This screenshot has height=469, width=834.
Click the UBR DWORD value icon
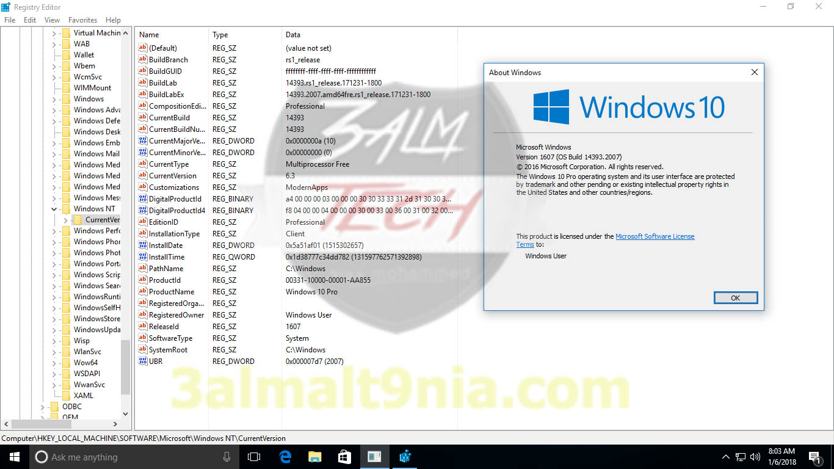(x=143, y=362)
